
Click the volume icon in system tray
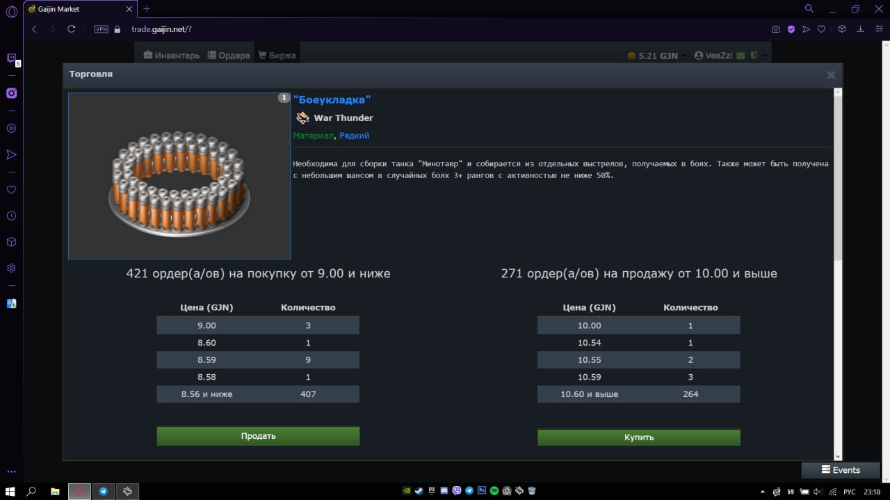click(x=818, y=492)
